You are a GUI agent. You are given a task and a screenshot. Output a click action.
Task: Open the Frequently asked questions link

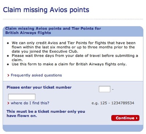[x=36, y=75]
